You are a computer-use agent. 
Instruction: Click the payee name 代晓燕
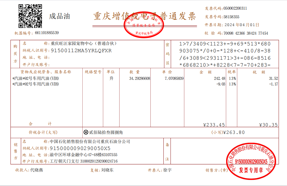click(37, 170)
